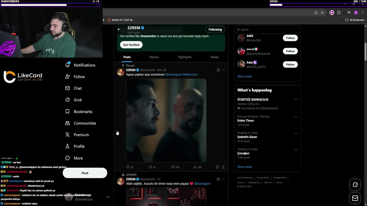Image resolution: width=367 pixels, height=206 pixels.
Task: Open More options on 1h EZREM post
Action: click(x=223, y=179)
